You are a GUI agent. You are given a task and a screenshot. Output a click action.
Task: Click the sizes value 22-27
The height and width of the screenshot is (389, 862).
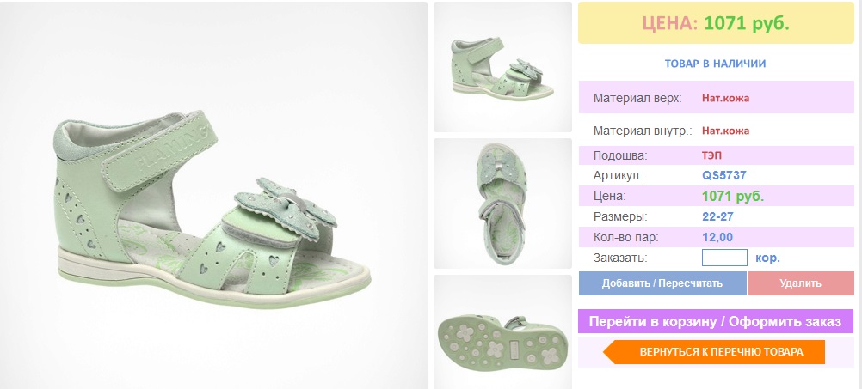(717, 216)
